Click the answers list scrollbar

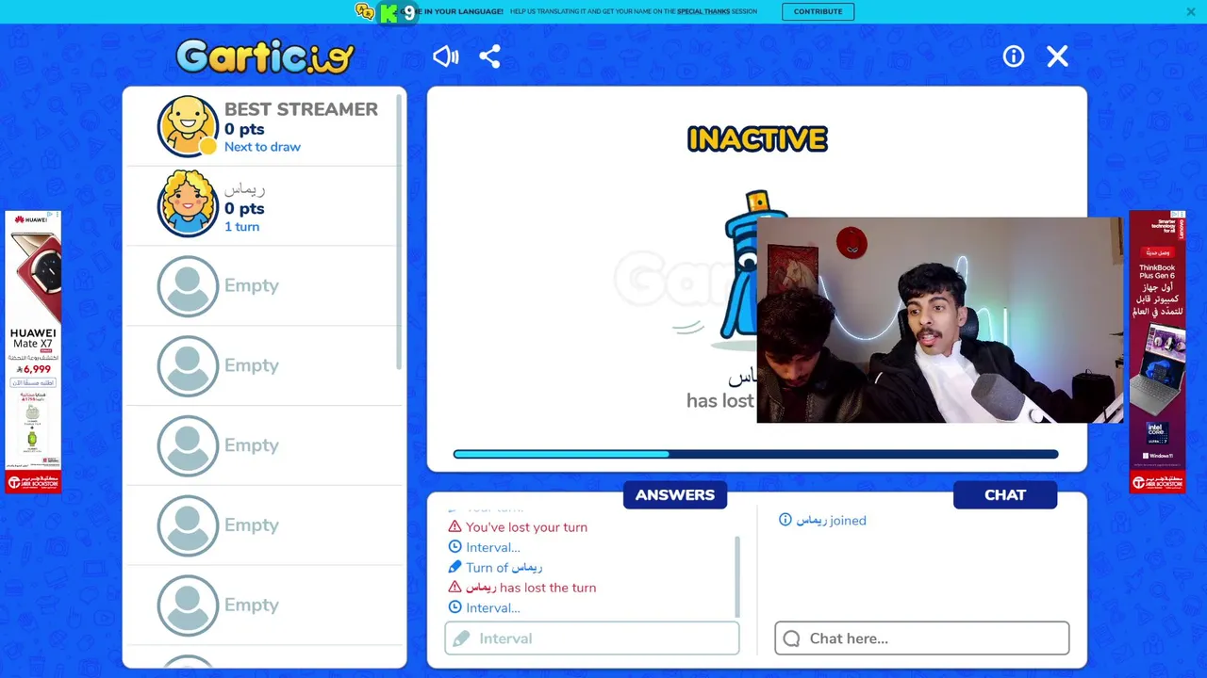(737, 576)
